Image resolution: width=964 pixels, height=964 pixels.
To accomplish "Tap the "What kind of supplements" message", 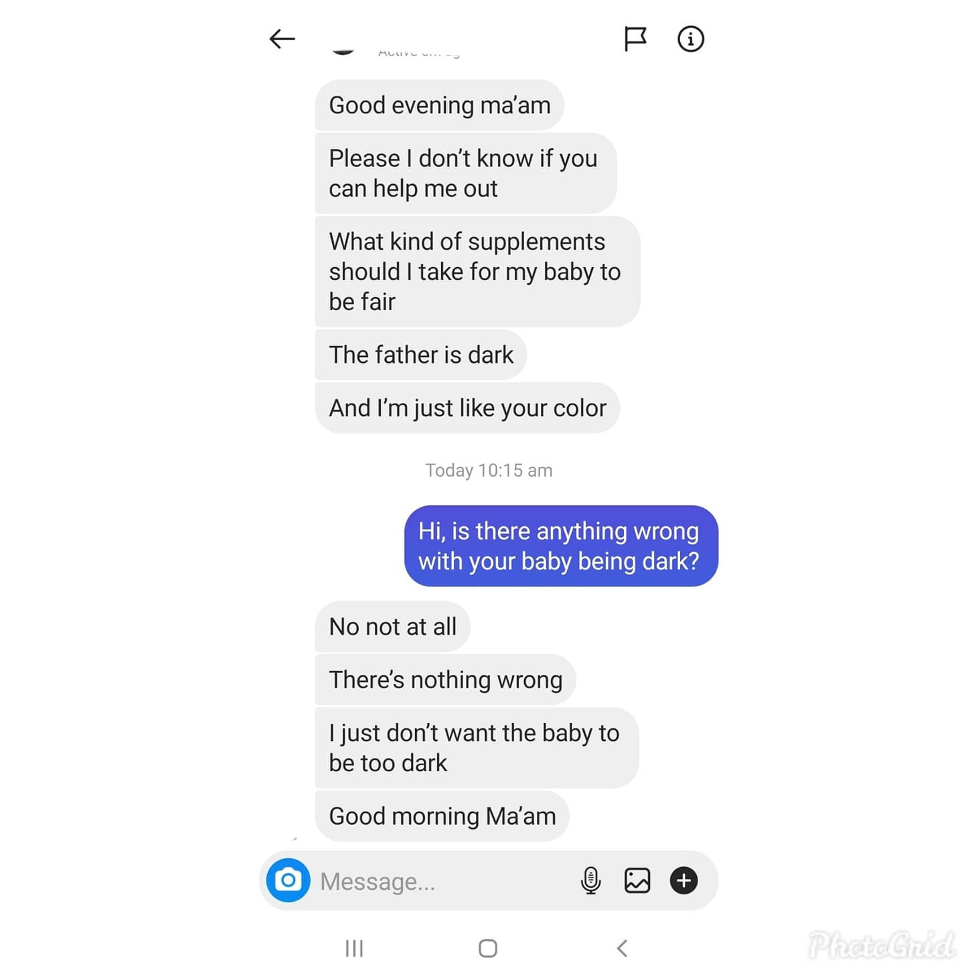I will pyautogui.click(x=477, y=271).
